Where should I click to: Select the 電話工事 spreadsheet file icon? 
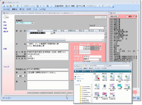pyautogui.click(x=104, y=77)
